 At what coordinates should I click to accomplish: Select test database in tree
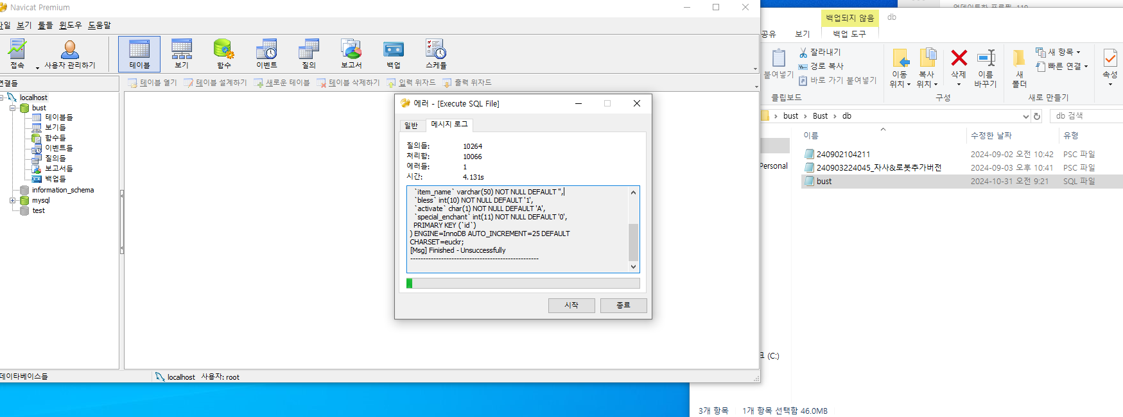tap(39, 210)
